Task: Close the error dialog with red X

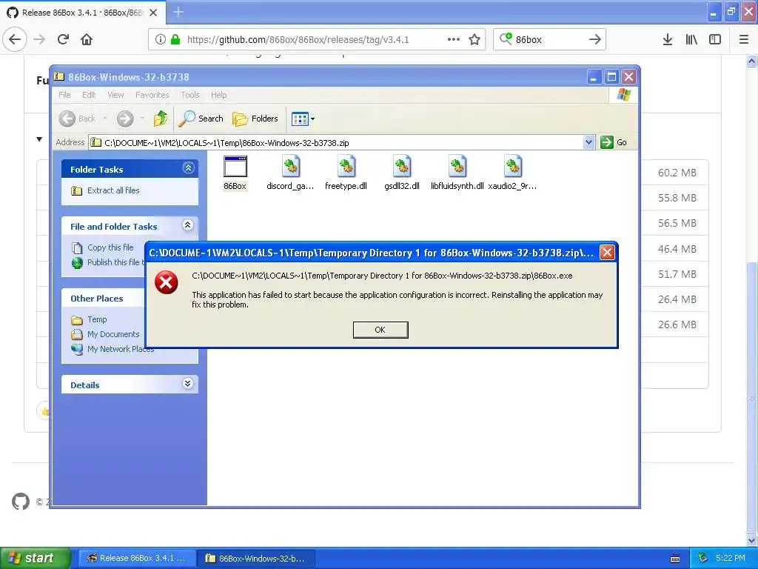Action: coord(607,252)
